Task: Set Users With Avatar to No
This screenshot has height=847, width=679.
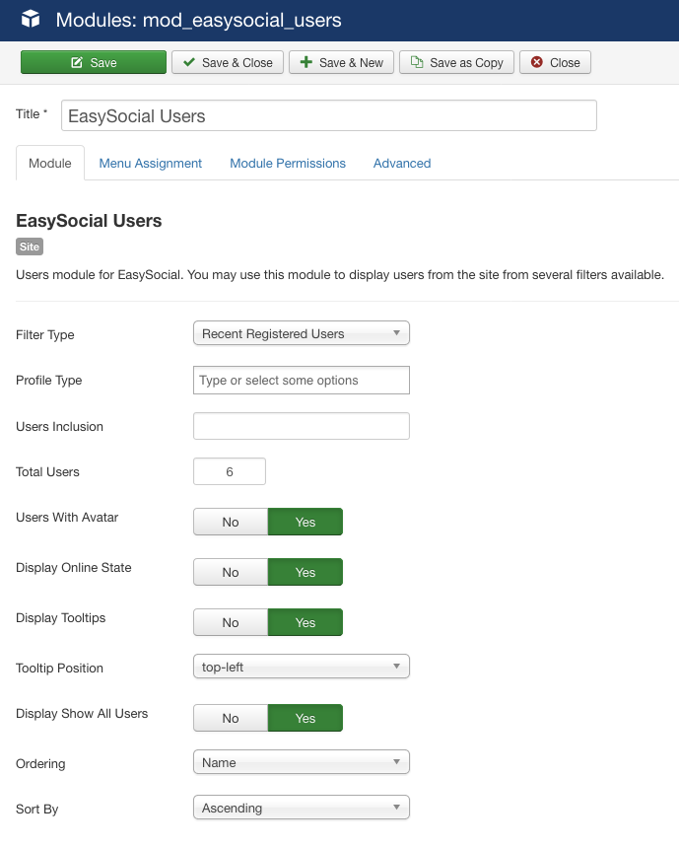Action: click(x=231, y=522)
